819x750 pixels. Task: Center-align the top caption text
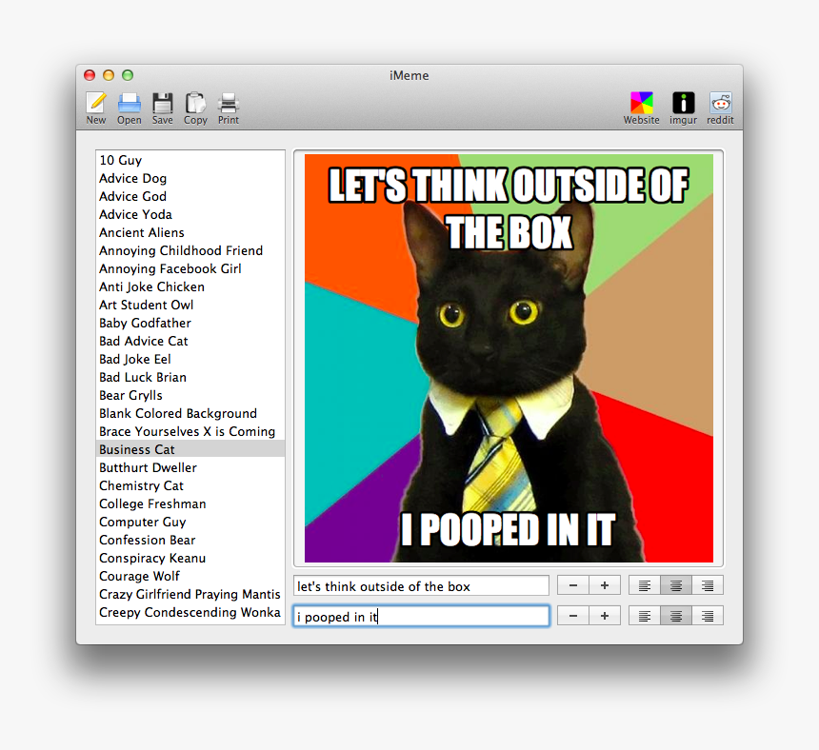(676, 585)
